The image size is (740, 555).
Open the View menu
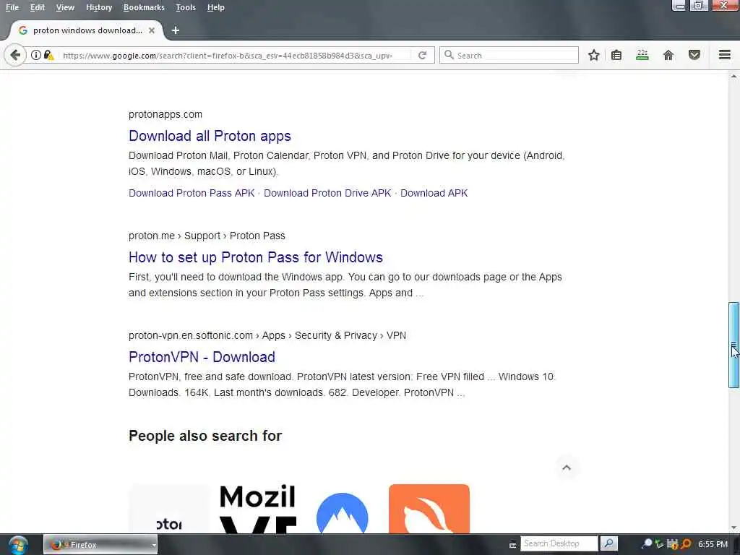(65, 7)
